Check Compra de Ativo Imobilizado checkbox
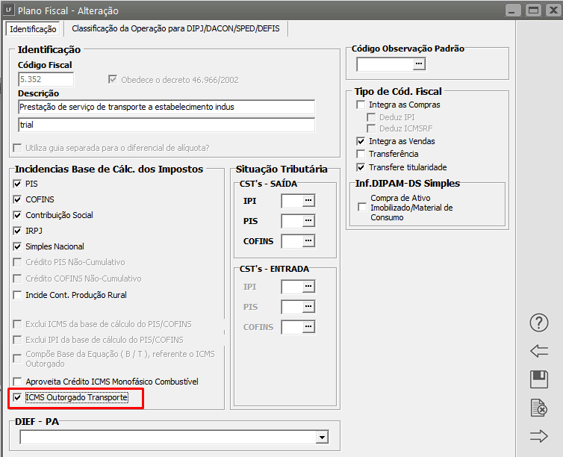563x457 pixels. tap(361, 208)
